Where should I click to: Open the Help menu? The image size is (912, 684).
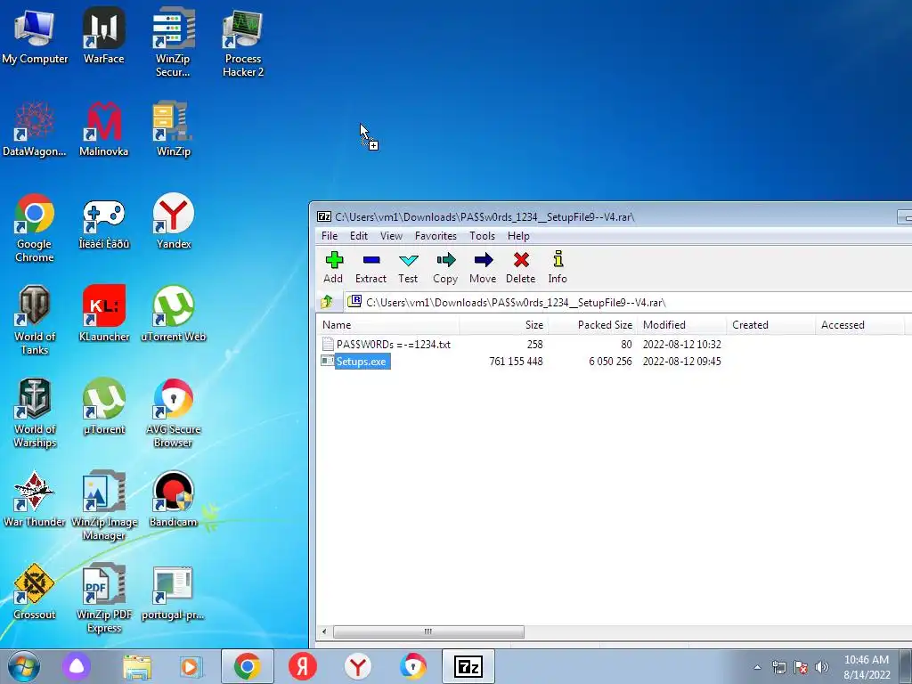tap(518, 235)
